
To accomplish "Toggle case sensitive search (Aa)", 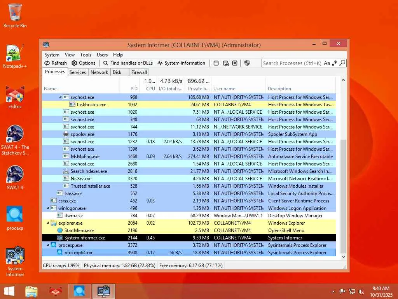I will (x=327, y=63).
